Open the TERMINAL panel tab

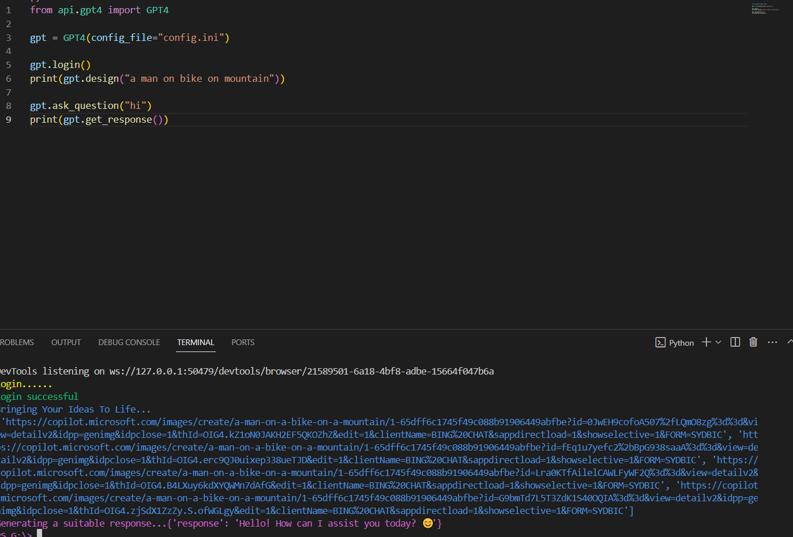196,342
